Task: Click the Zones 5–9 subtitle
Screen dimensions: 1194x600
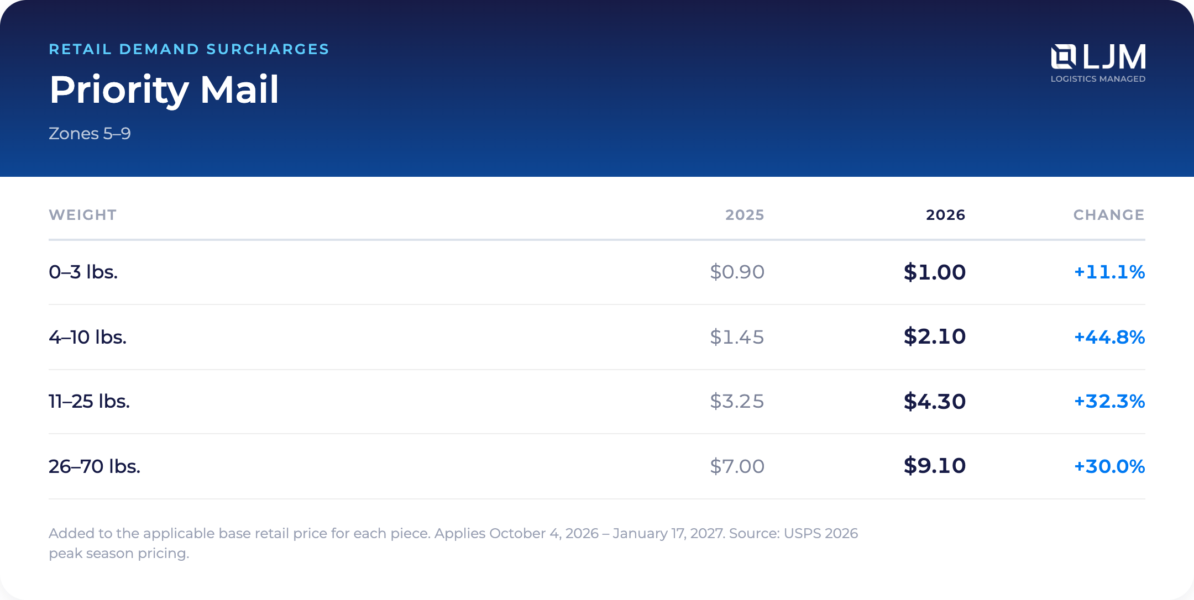Action: coord(90,134)
